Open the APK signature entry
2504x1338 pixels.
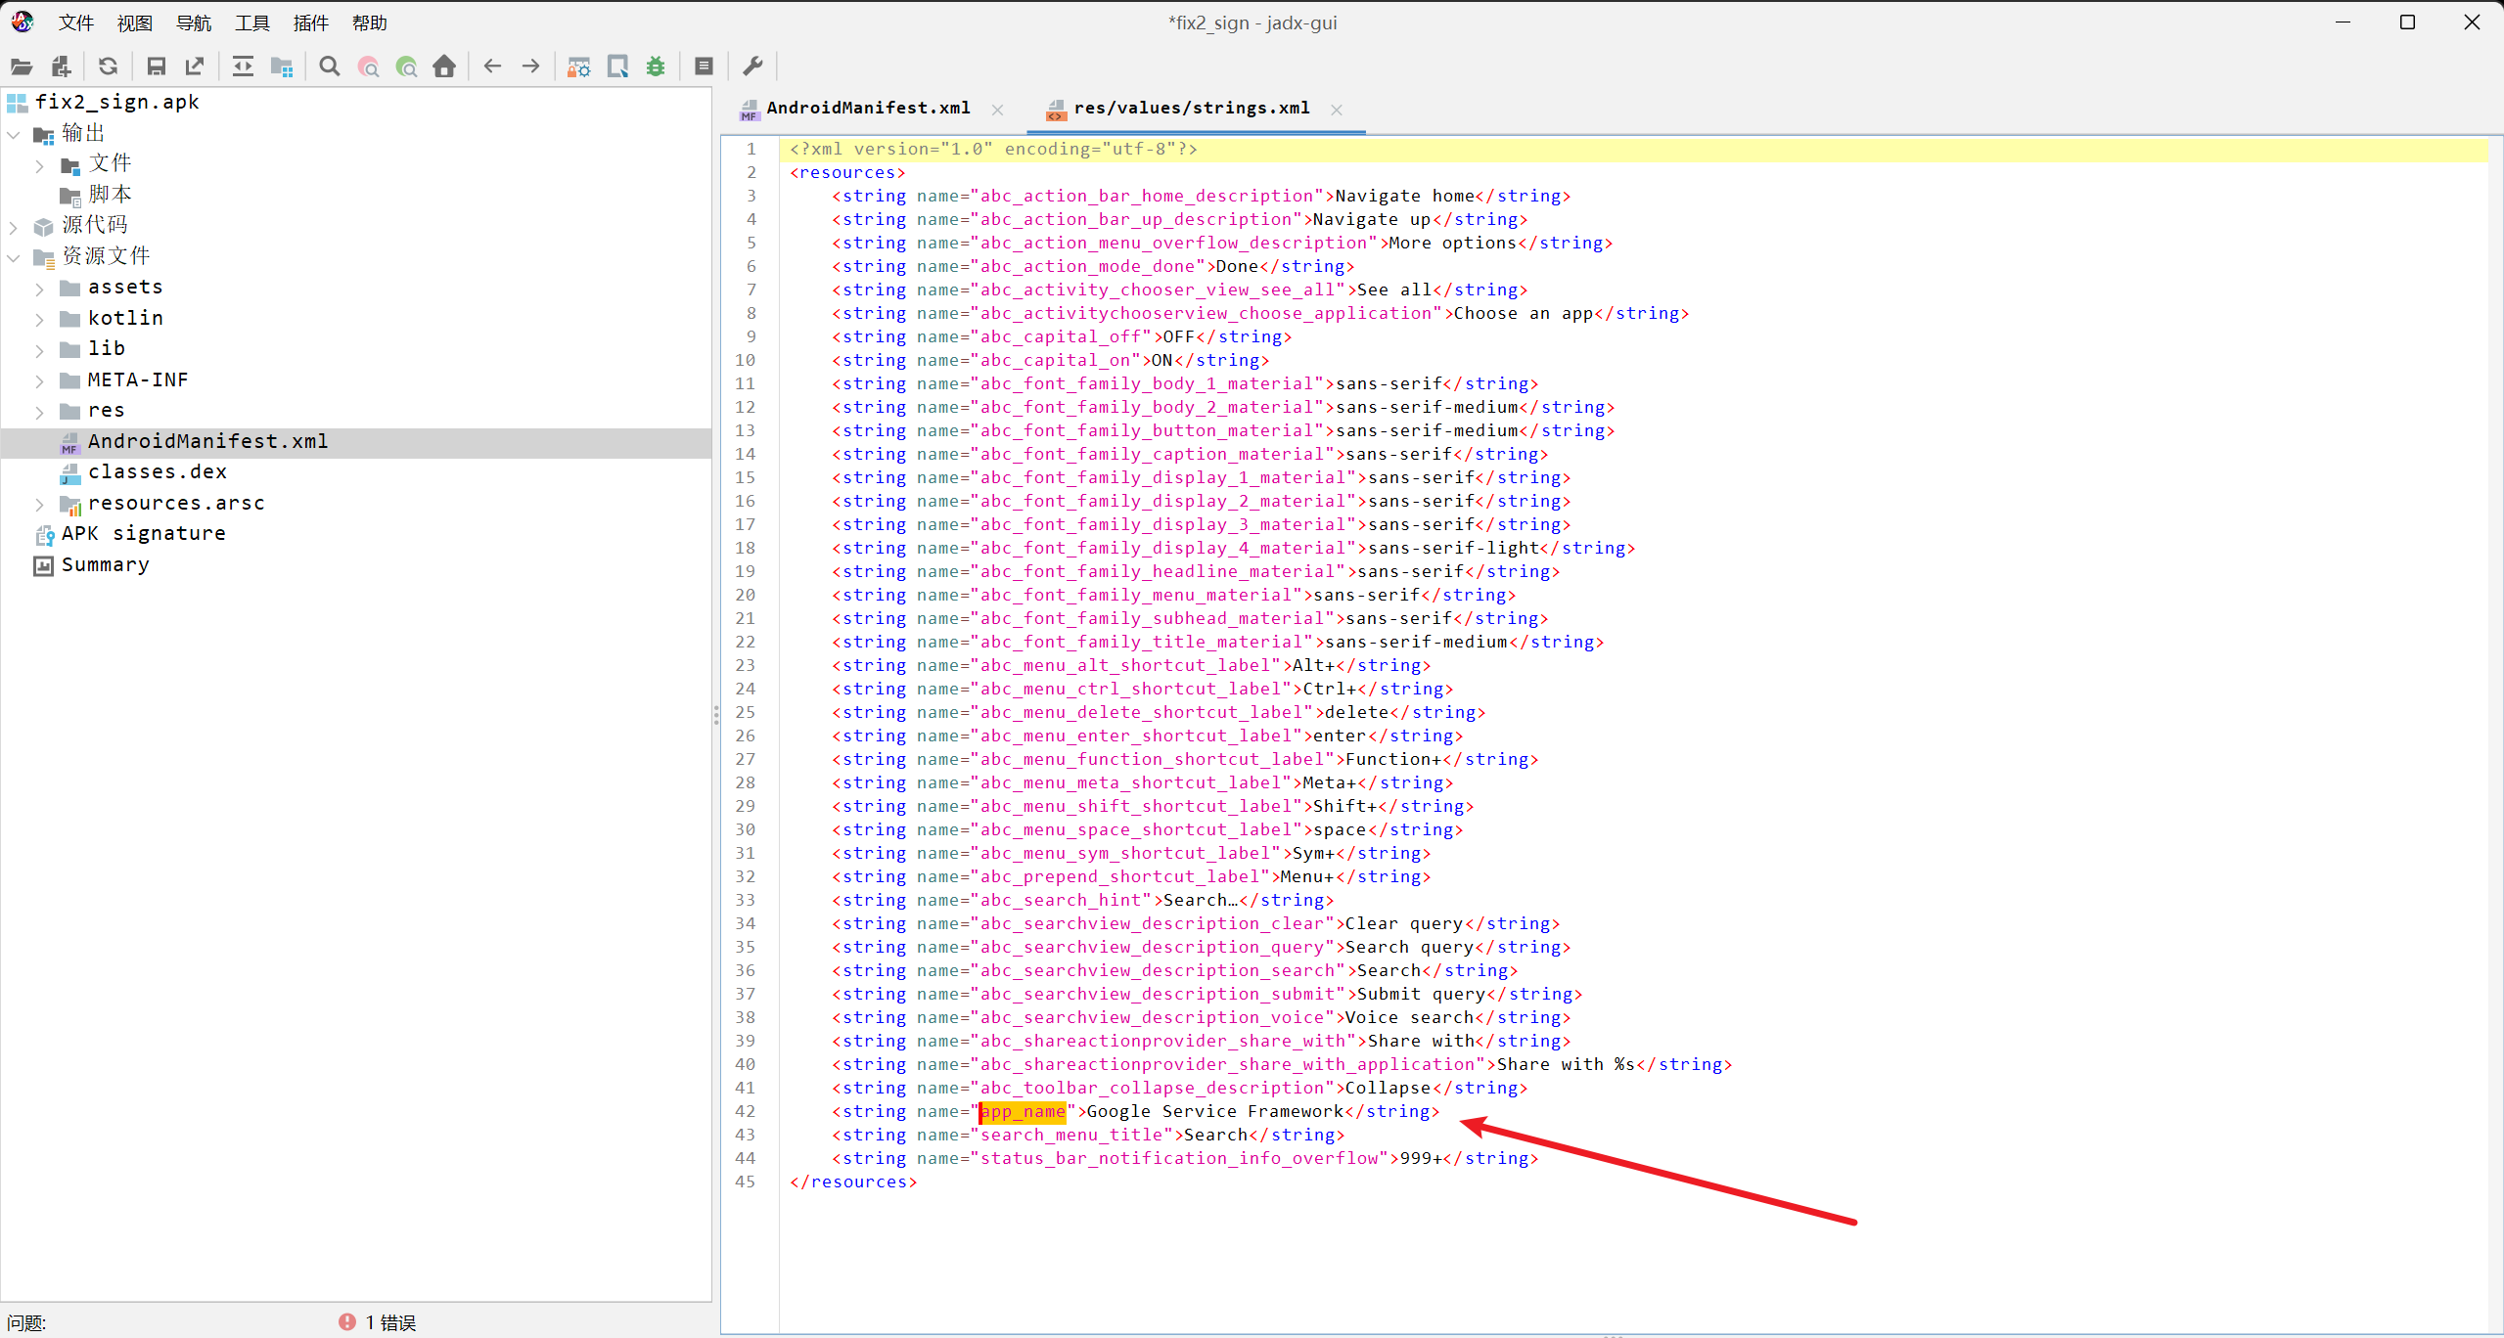coord(143,534)
